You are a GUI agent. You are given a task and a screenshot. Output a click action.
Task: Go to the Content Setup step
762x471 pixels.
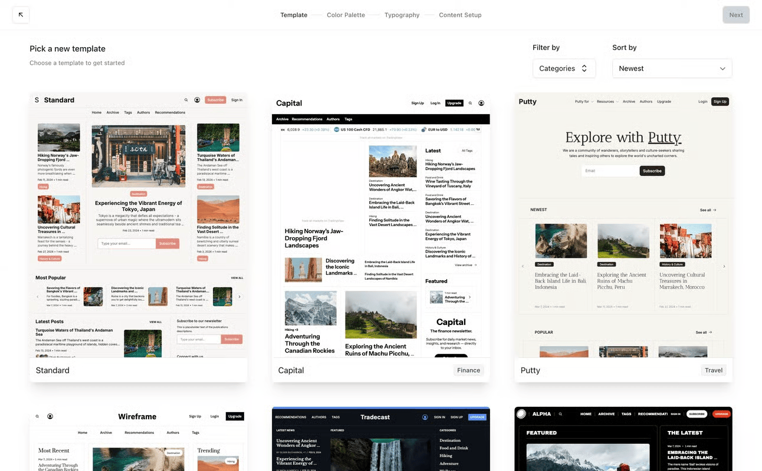[460, 15]
